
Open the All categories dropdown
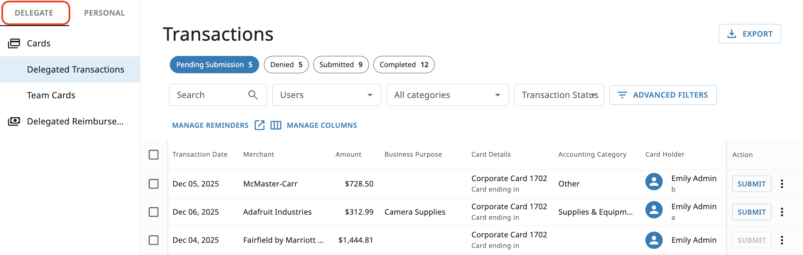point(447,95)
